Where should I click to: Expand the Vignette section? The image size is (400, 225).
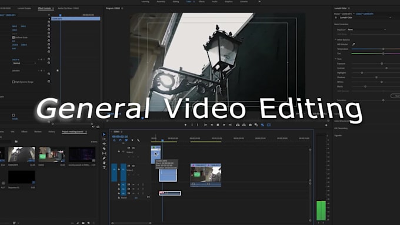tap(338, 136)
